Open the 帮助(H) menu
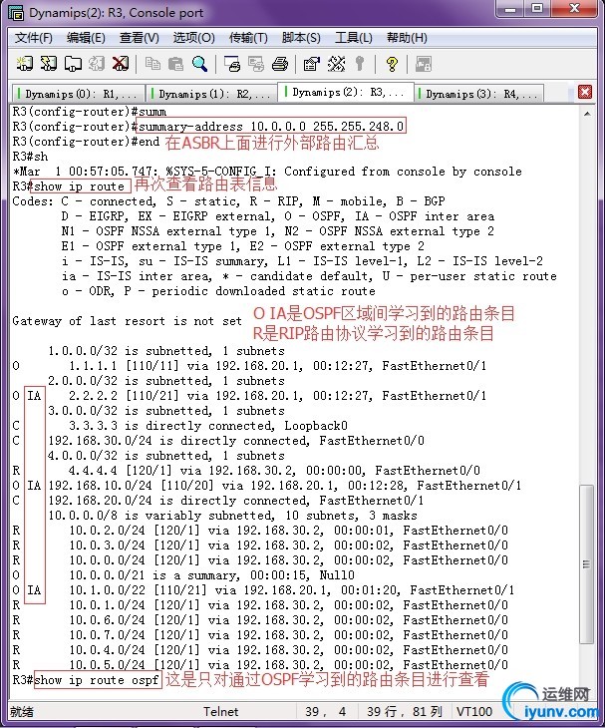This screenshot has width=605, height=728. coord(407,38)
